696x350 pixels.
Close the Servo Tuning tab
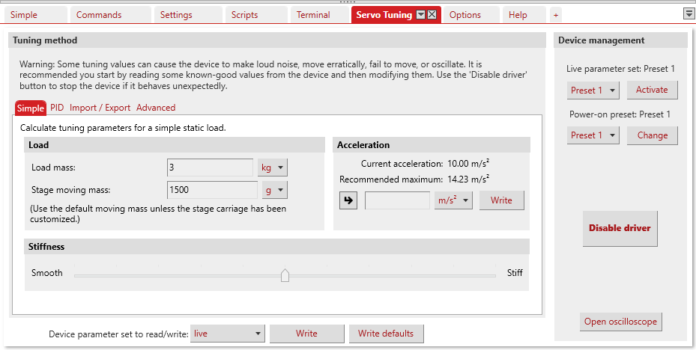[x=432, y=15]
